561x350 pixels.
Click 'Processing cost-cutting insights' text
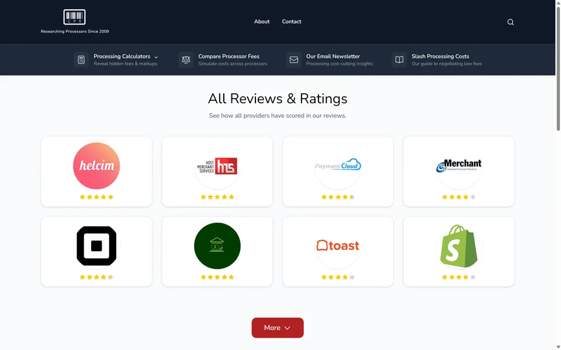340,64
